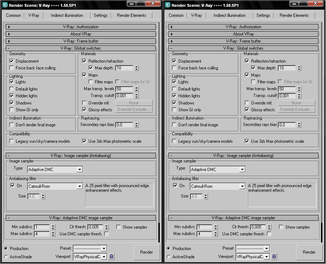The image size is (326, 264).
Task: Toggle Default lights checkbox in left window
Action: [12, 89]
